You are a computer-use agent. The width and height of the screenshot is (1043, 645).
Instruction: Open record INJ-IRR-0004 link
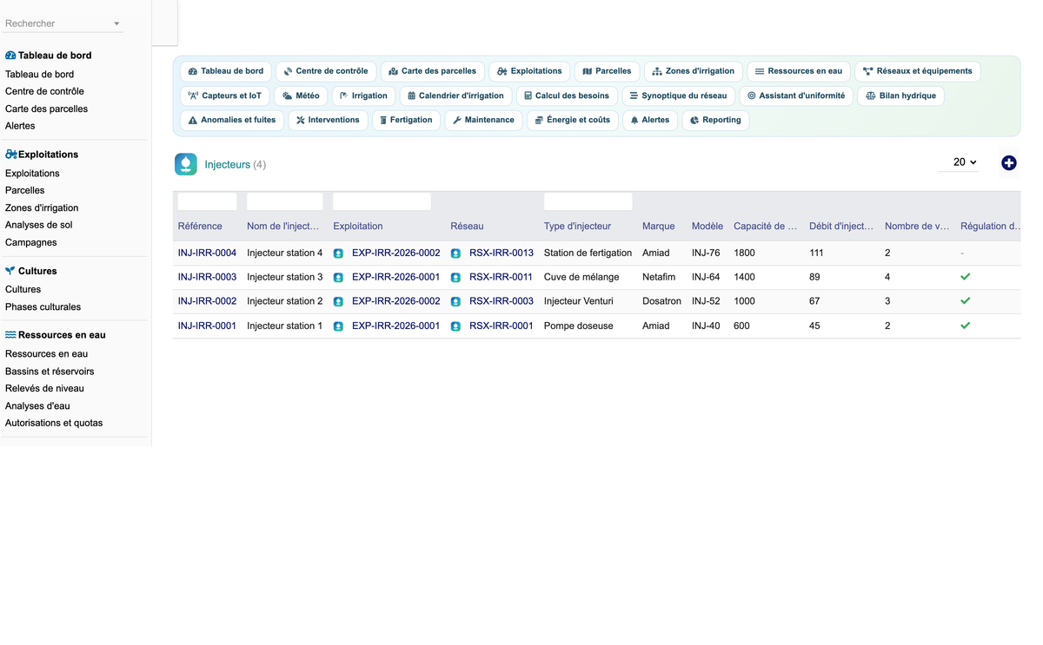(207, 253)
